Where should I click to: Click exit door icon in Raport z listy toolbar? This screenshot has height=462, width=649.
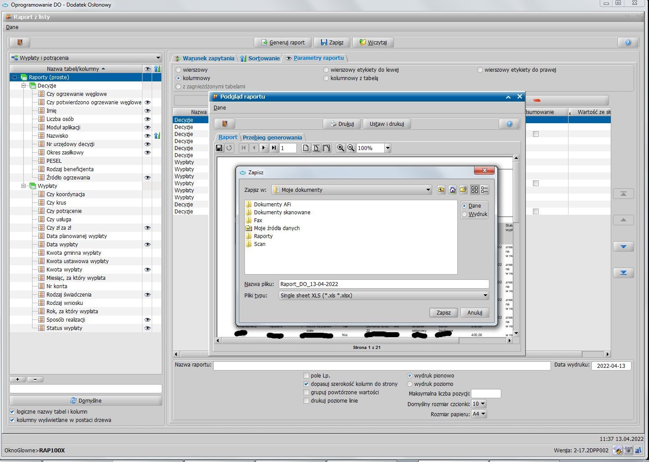point(20,42)
